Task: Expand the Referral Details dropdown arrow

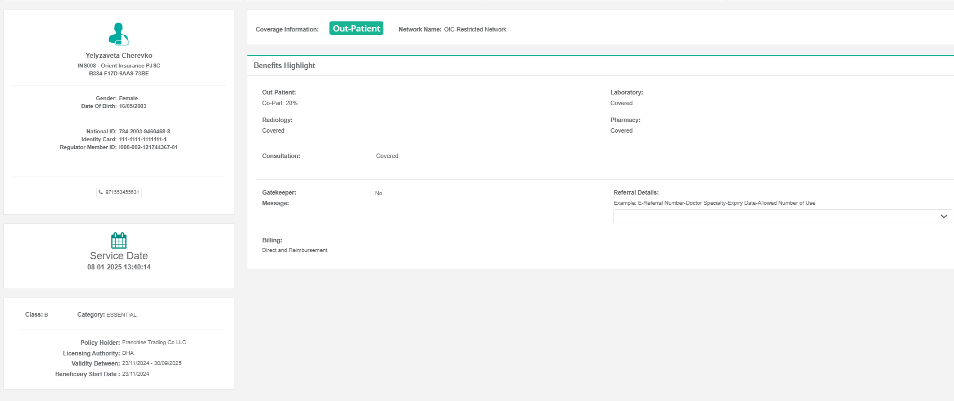Action: 943,217
